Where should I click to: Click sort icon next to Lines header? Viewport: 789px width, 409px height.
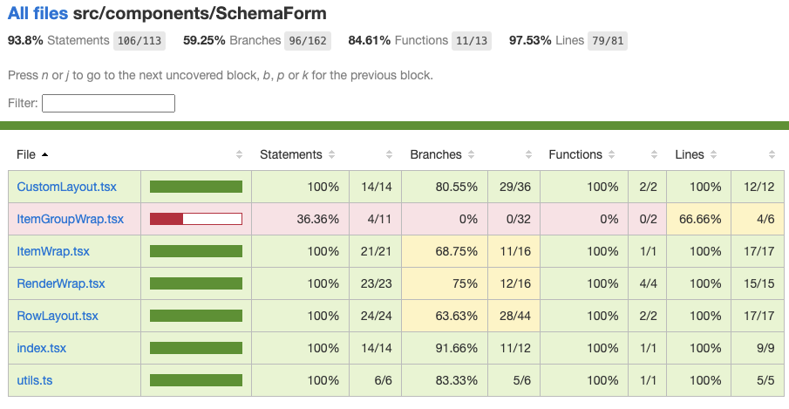[713, 154]
